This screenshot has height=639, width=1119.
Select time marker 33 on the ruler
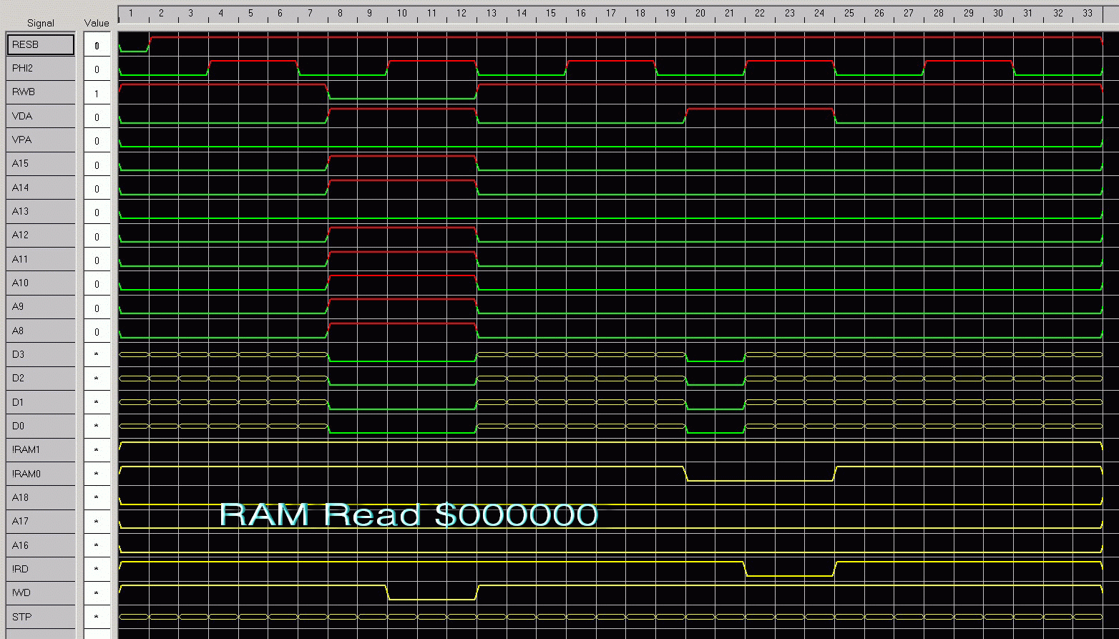[1088, 13]
